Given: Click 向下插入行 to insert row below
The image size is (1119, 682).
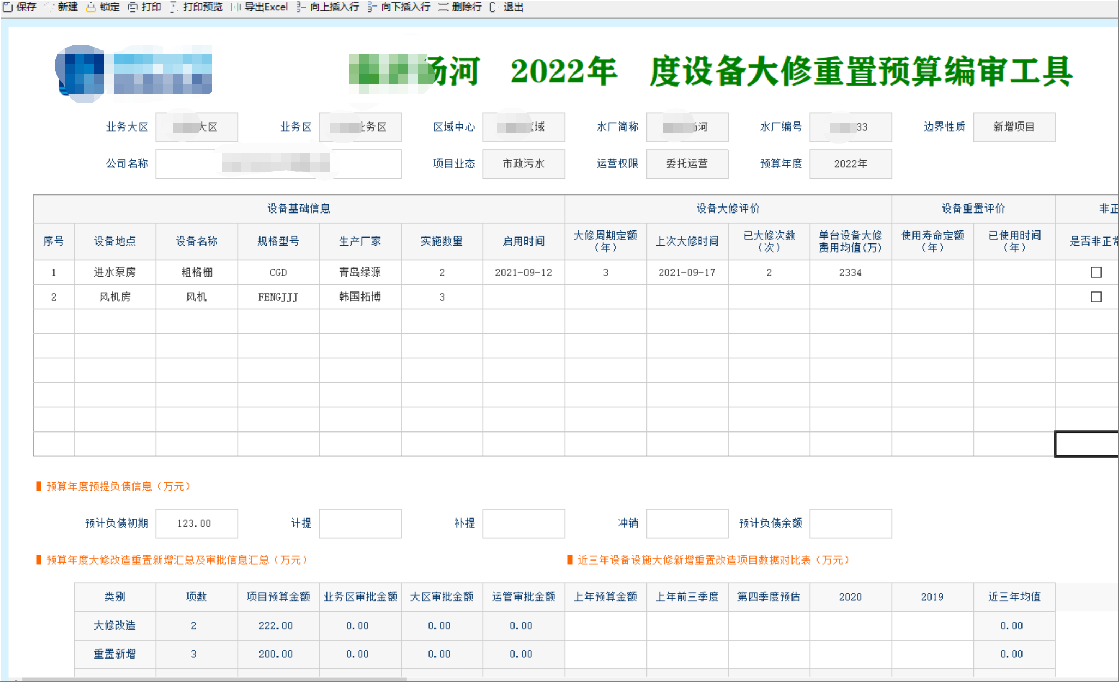Looking at the screenshot, I should [x=399, y=7].
